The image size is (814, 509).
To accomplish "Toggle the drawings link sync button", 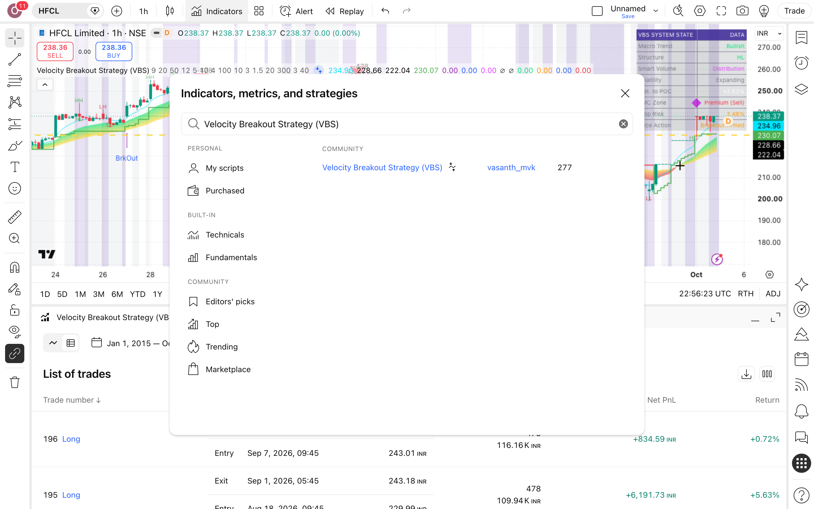I will (14, 353).
